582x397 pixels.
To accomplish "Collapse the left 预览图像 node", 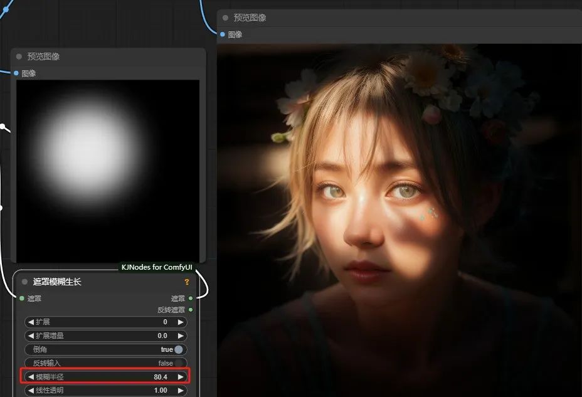I will click(x=18, y=56).
